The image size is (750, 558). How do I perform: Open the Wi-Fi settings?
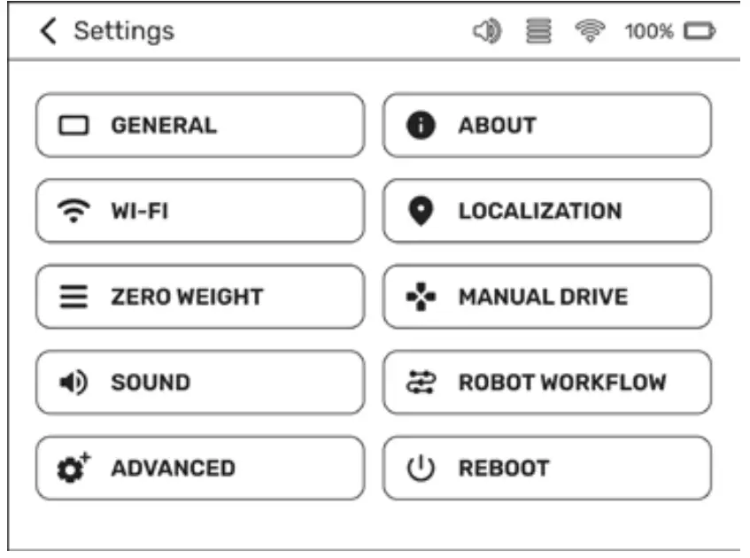(x=199, y=210)
